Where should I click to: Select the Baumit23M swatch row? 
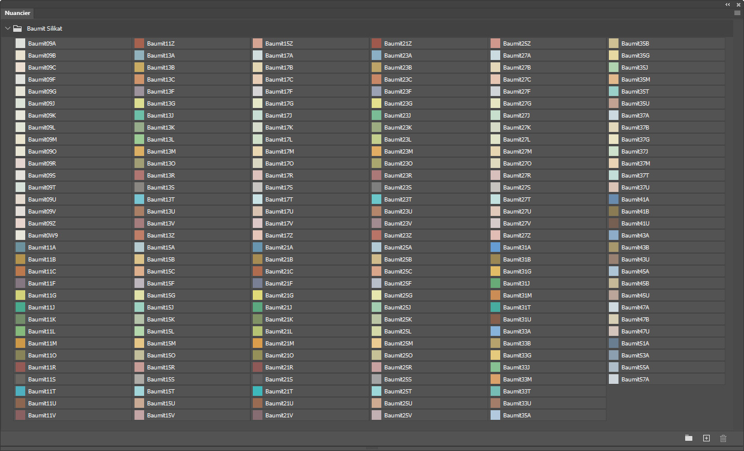(x=429, y=151)
